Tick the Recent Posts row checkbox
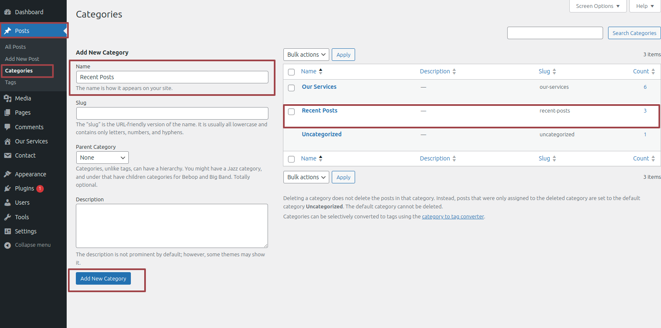 pyautogui.click(x=291, y=112)
